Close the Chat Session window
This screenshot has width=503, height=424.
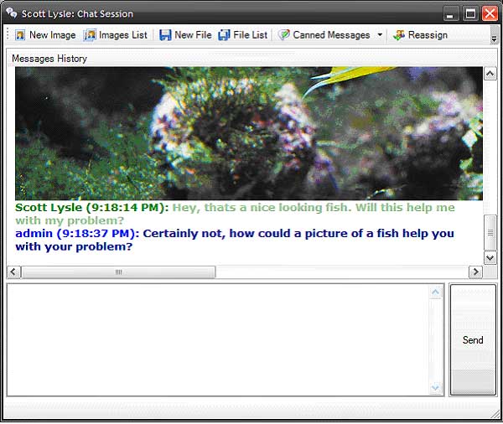pyautogui.click(x=490, y=13)
